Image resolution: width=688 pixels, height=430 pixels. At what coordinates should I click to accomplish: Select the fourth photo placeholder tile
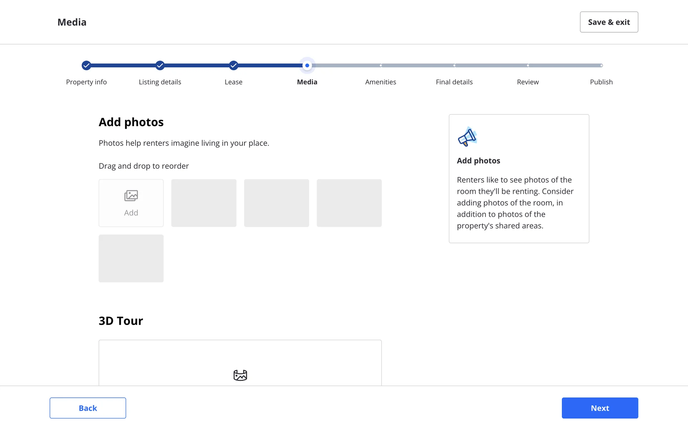pyautogui.click(x=349, y=203)
